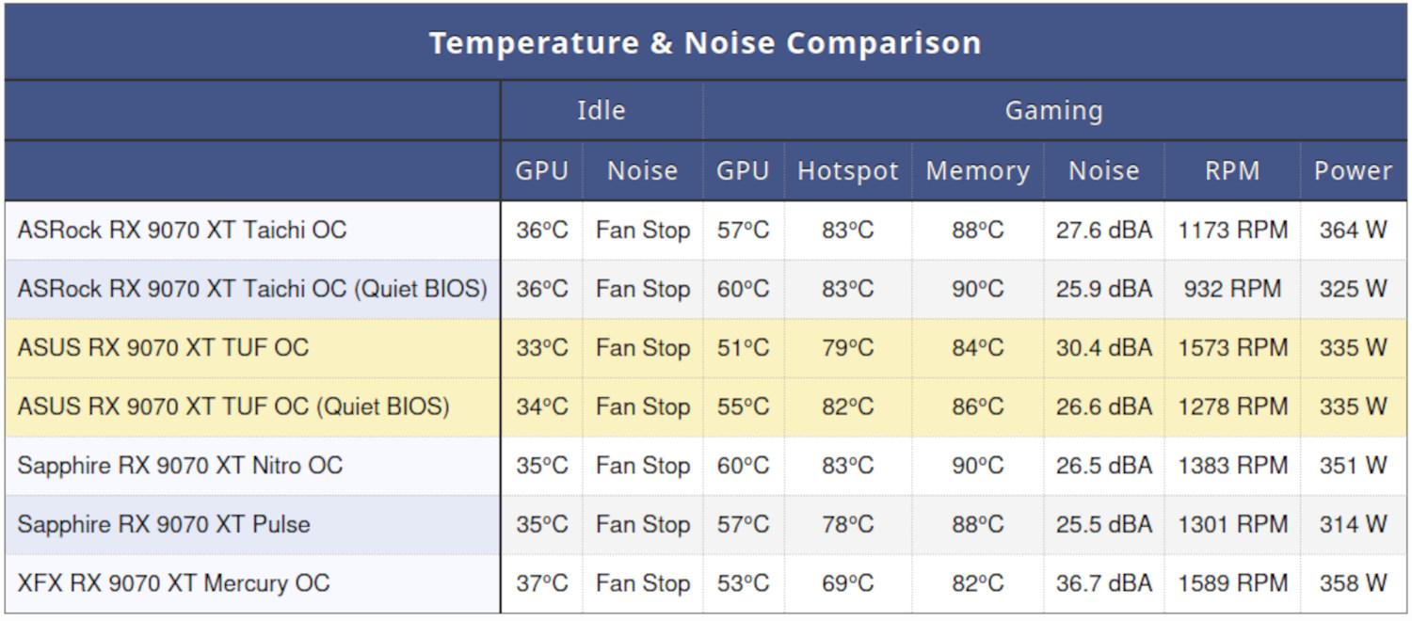Click the Temperature & Noise Comparison title
The width and height of the screenshot is (1412, 621).
coord(705,42)
